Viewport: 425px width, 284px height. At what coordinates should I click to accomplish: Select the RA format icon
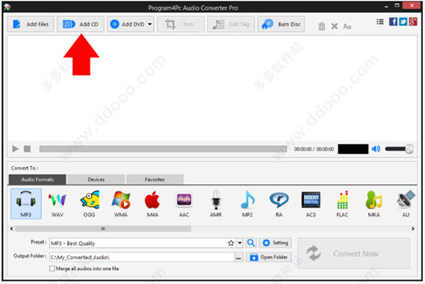(279, 204)
